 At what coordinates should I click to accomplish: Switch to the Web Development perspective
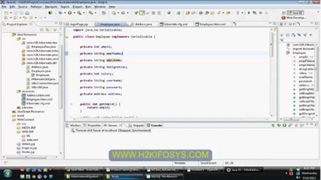pos(294,18)
